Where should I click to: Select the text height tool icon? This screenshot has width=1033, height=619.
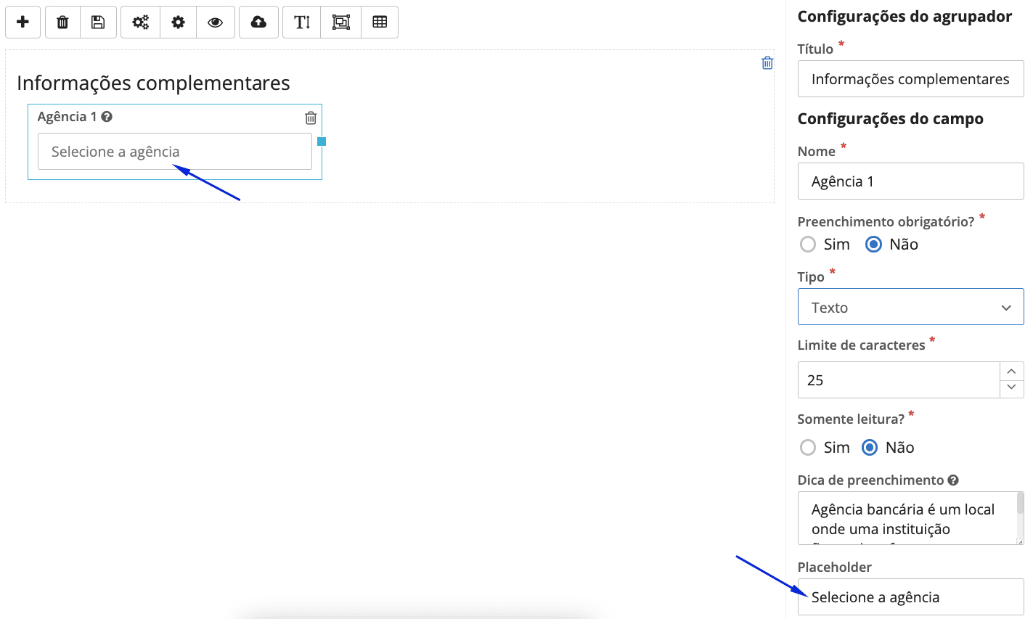coord(302,22)
